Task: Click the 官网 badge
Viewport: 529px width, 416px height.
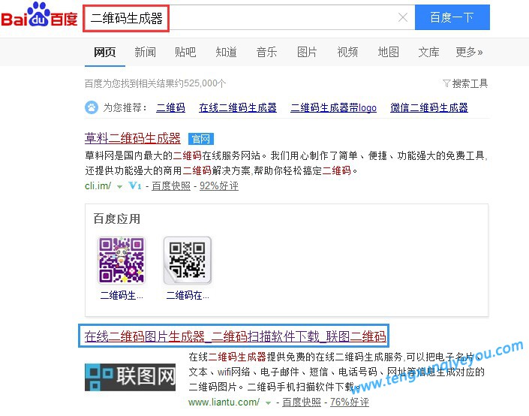Action: tap(201, 139)
